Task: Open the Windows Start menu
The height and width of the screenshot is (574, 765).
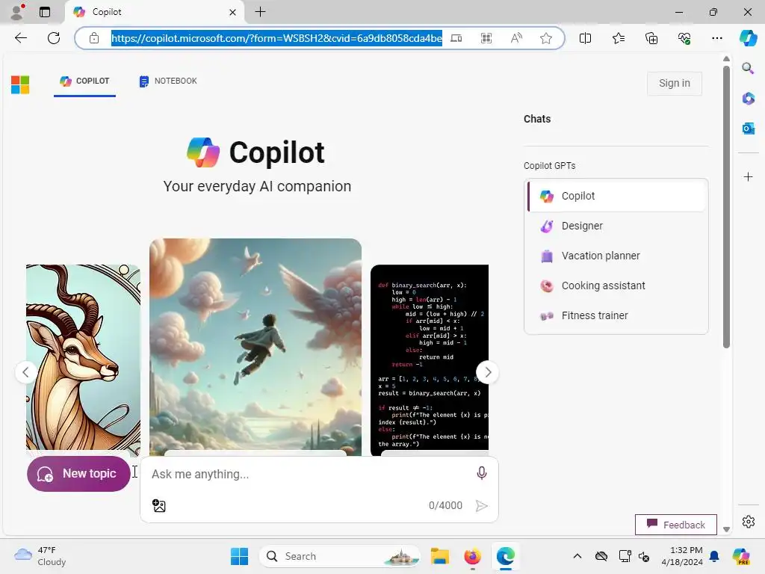Action: pos(239,556)
